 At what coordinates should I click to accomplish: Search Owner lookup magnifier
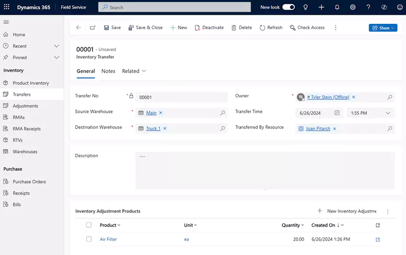pyautogui.click(x=390, y=97)
